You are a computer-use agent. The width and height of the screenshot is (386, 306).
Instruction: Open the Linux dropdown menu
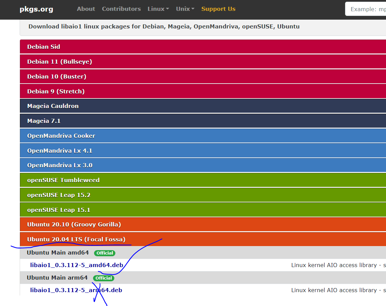pos(158,9)
